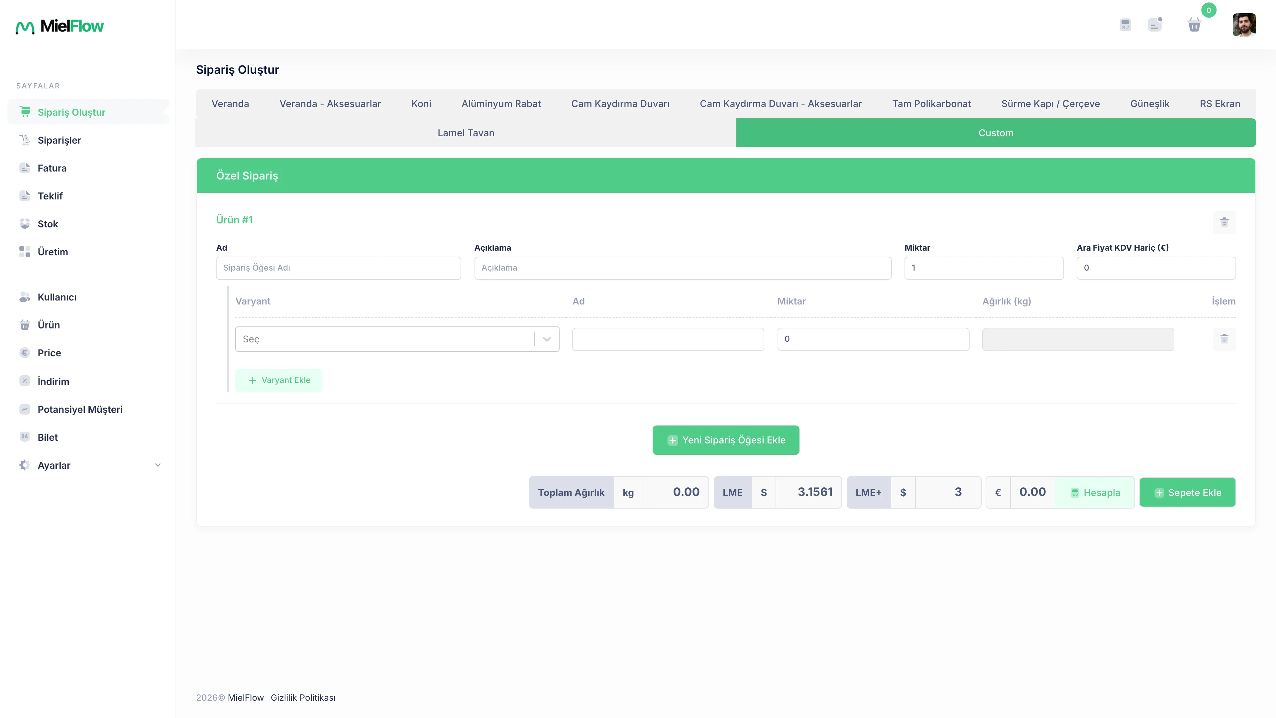This screenshot has width=1276, height=718.
Task: Open the calculator icon in top bar
Action: tap(1125, 24)
